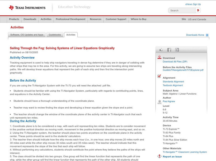216x161 pixels.
Task: Focus the Search input field
Action: tap(182, 10)
